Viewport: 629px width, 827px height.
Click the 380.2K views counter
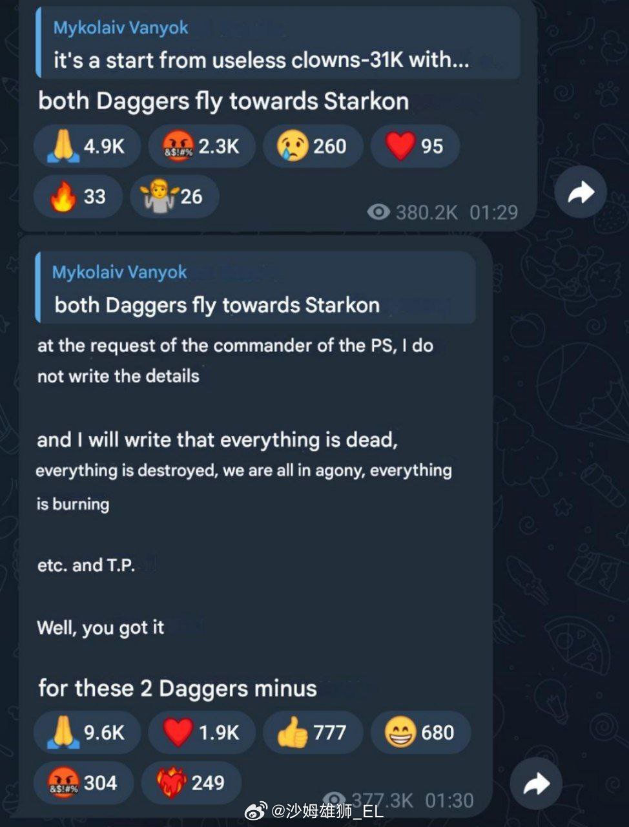(412, 212)
